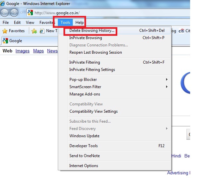Choose Windows Update menu item

[114, 136]
